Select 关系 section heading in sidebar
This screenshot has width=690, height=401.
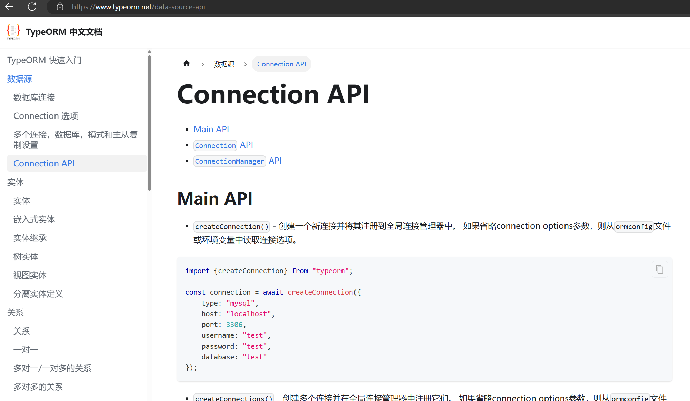[16, 312]
